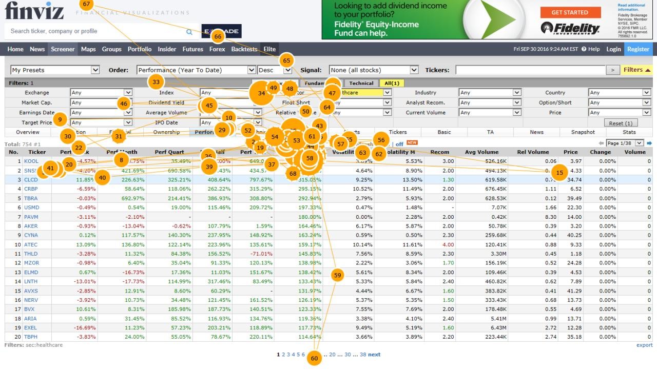Open the KOOL ticker link

point(32,161)
